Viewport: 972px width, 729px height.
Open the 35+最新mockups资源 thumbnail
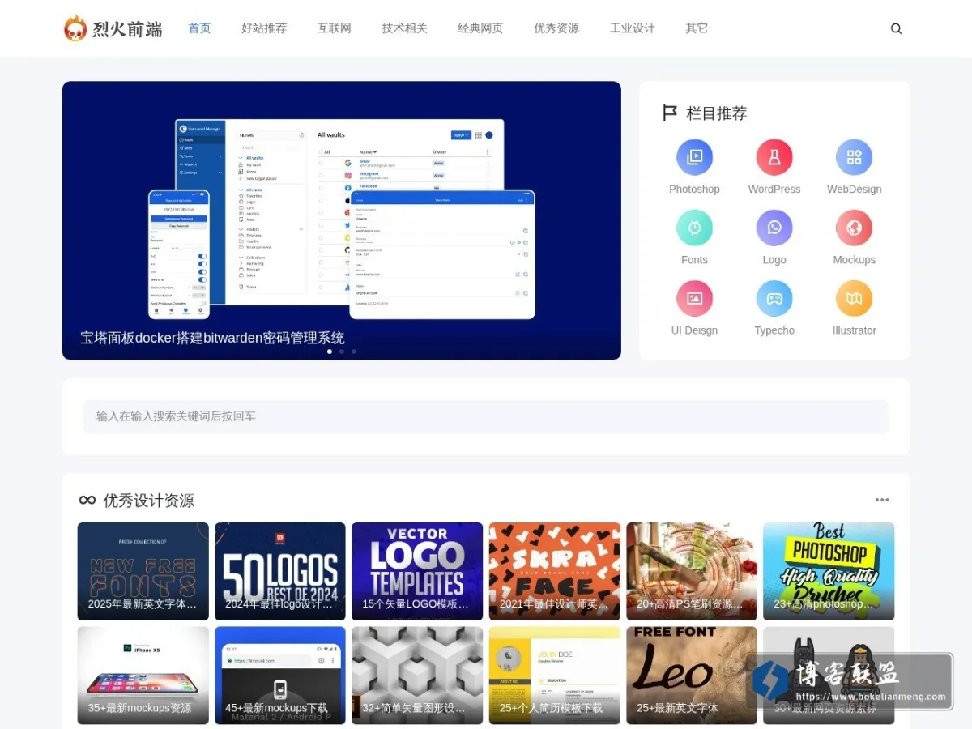143,675
